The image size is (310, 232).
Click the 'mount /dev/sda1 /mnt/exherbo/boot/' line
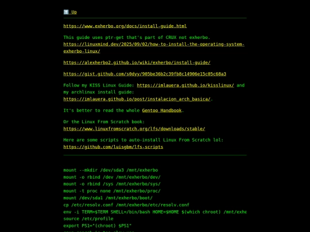pos(108,198)
